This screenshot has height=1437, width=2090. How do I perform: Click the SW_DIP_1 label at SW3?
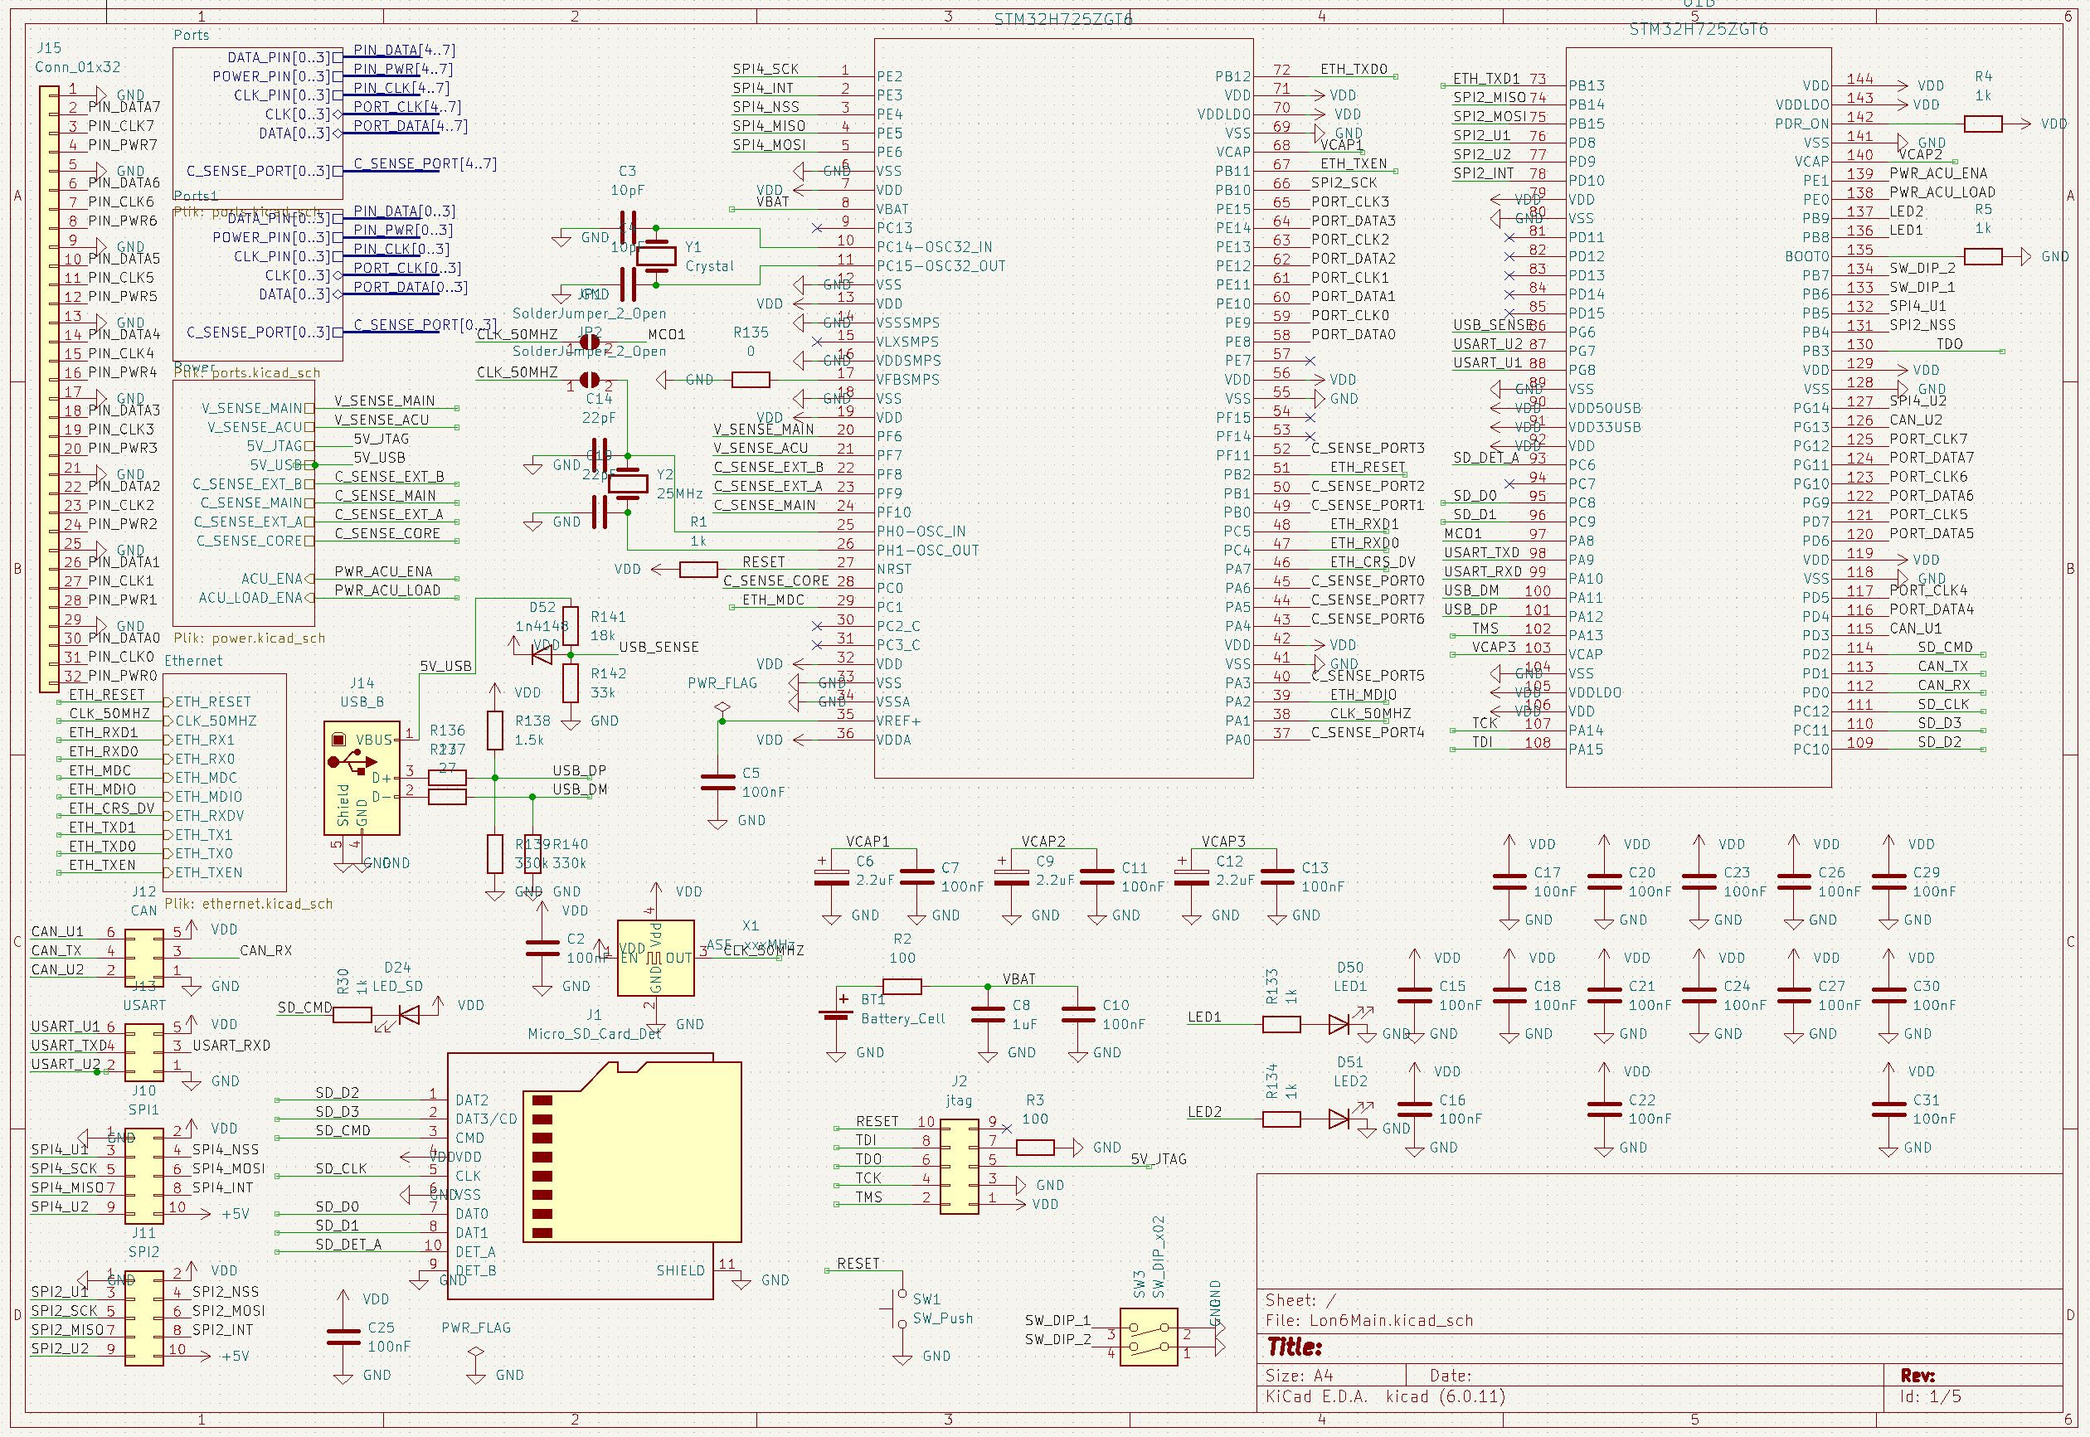[1057, 1320]
